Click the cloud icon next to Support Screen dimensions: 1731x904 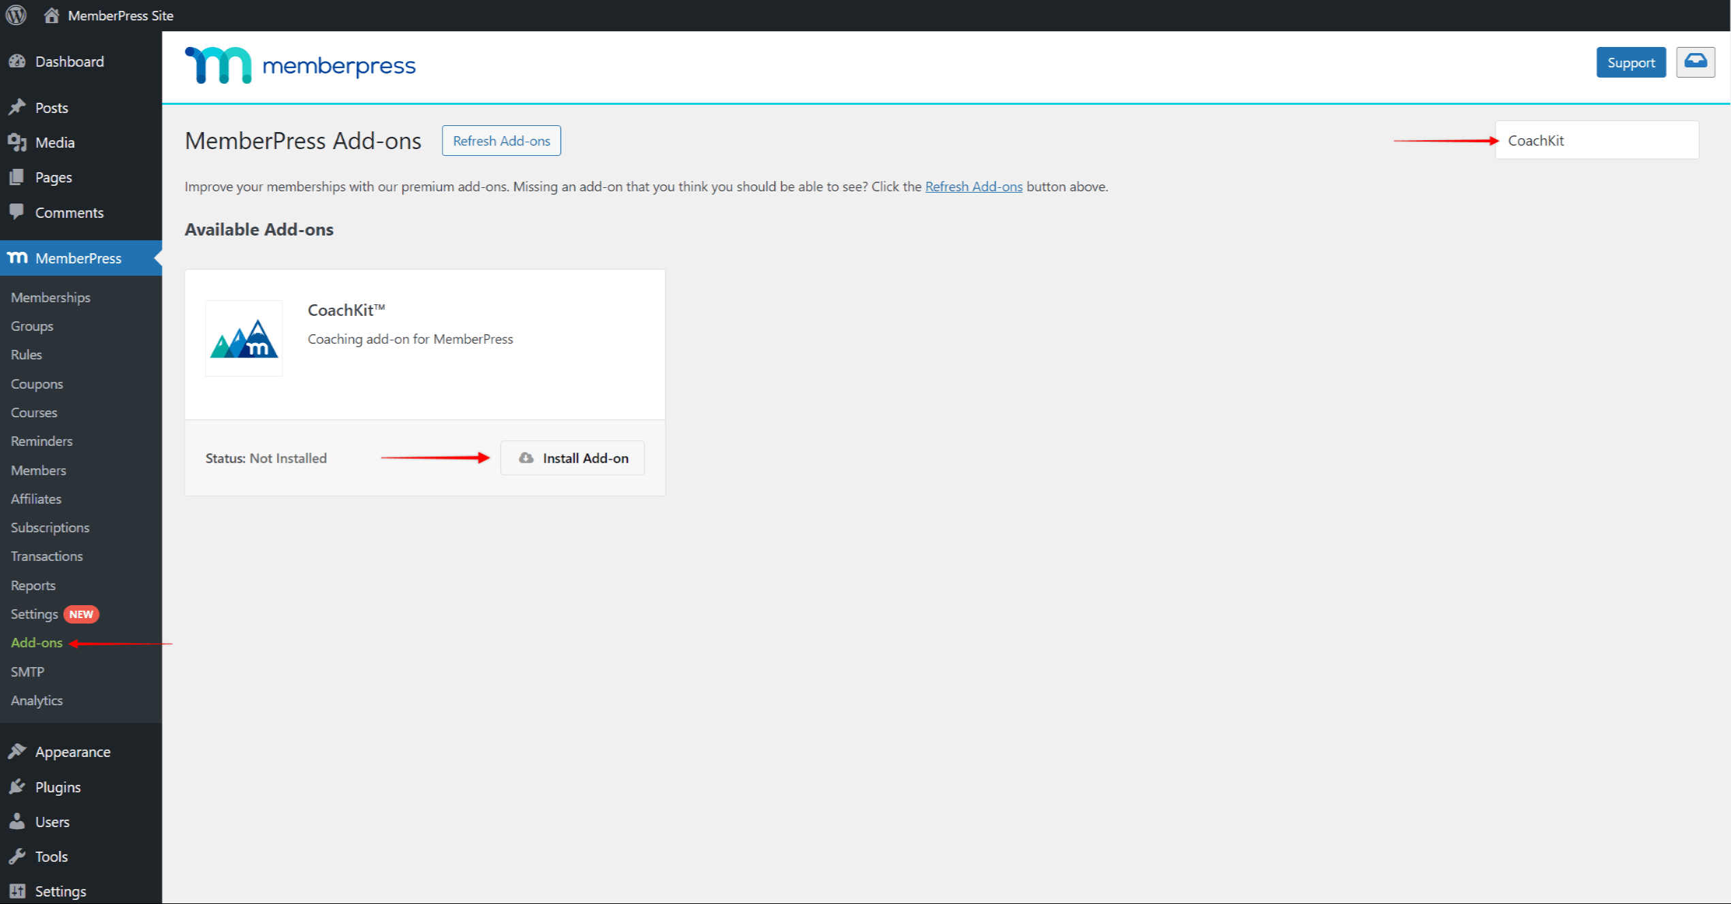tap(1695, 61)
